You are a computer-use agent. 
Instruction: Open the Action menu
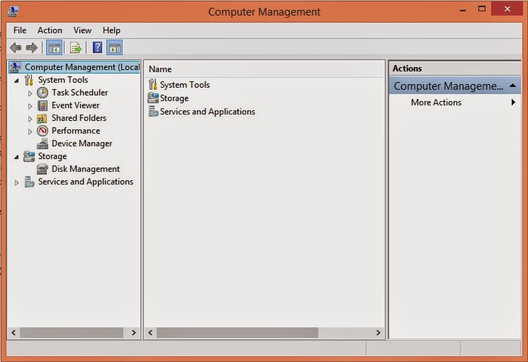click(50, 30)
